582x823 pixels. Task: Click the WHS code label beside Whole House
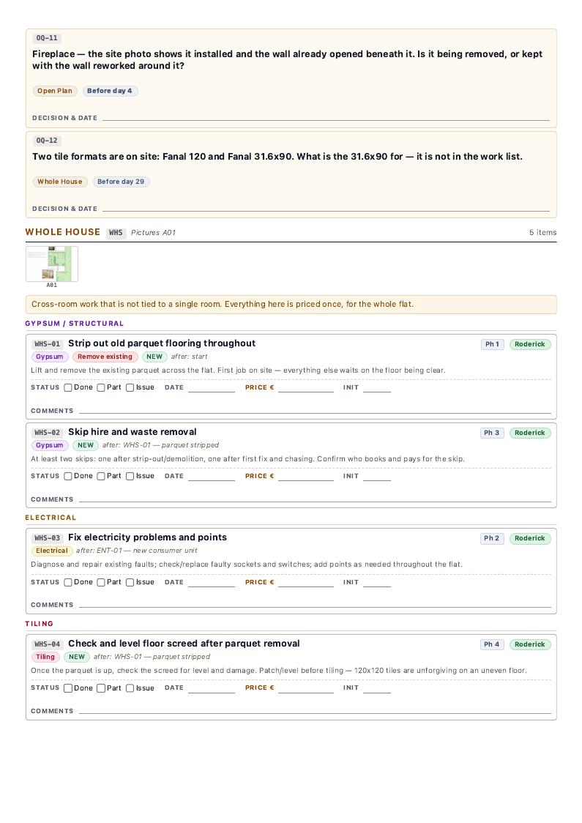pos(116,233)
